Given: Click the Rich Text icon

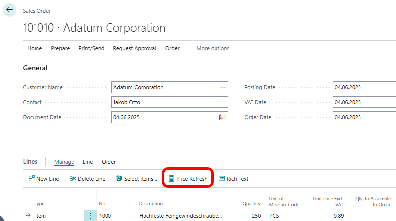Looking at the screenshot, I should (x=221, y=179).
